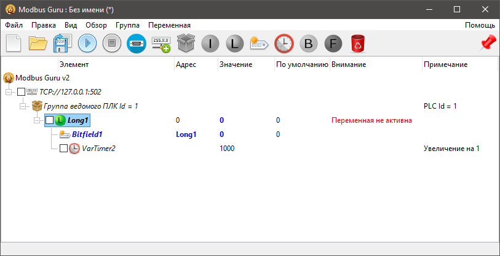Click the new blank file icon
Viewport: 500px width, 256px height.
[14, 44]
